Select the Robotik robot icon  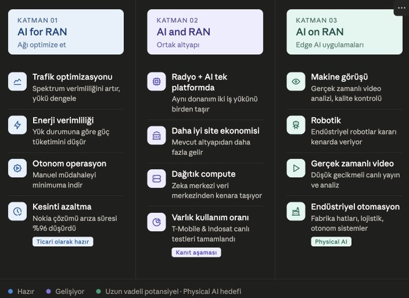296,125
